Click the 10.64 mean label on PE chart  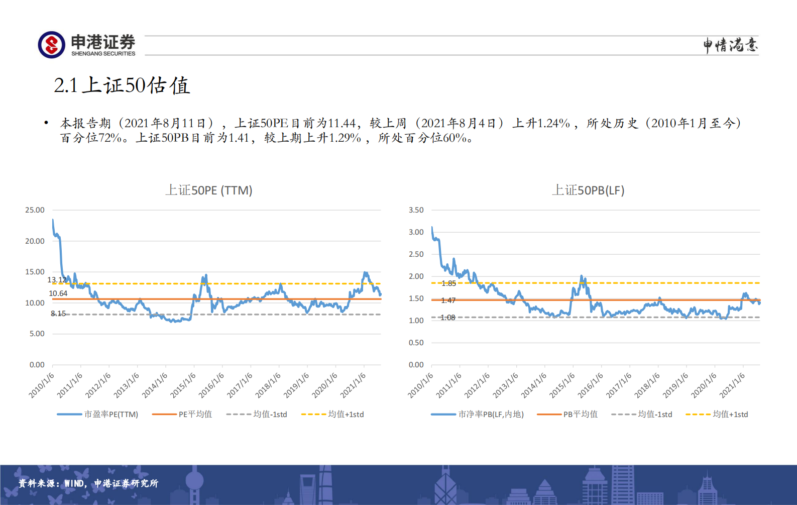[x=58, y=293]
